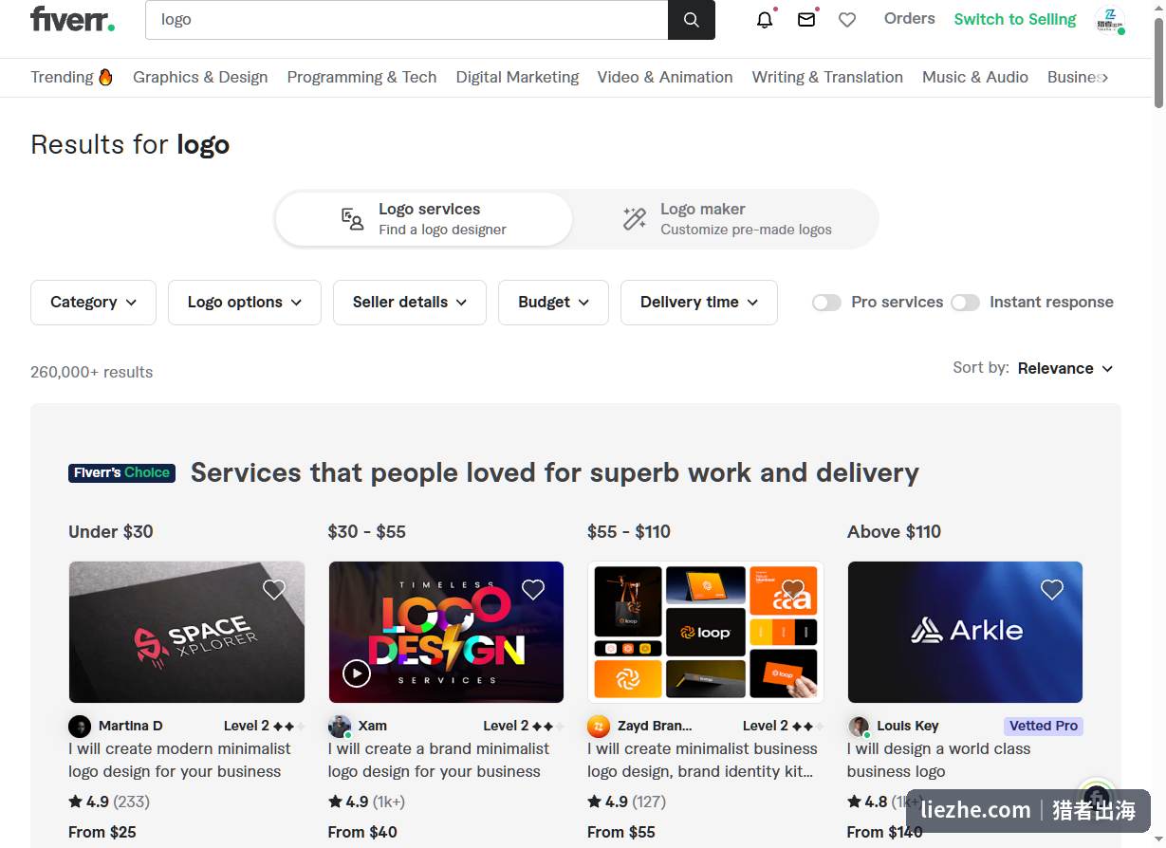The image size is (1166, 848).
Task: Open the Graphics & Design category
Action: (x=200, y=77)
